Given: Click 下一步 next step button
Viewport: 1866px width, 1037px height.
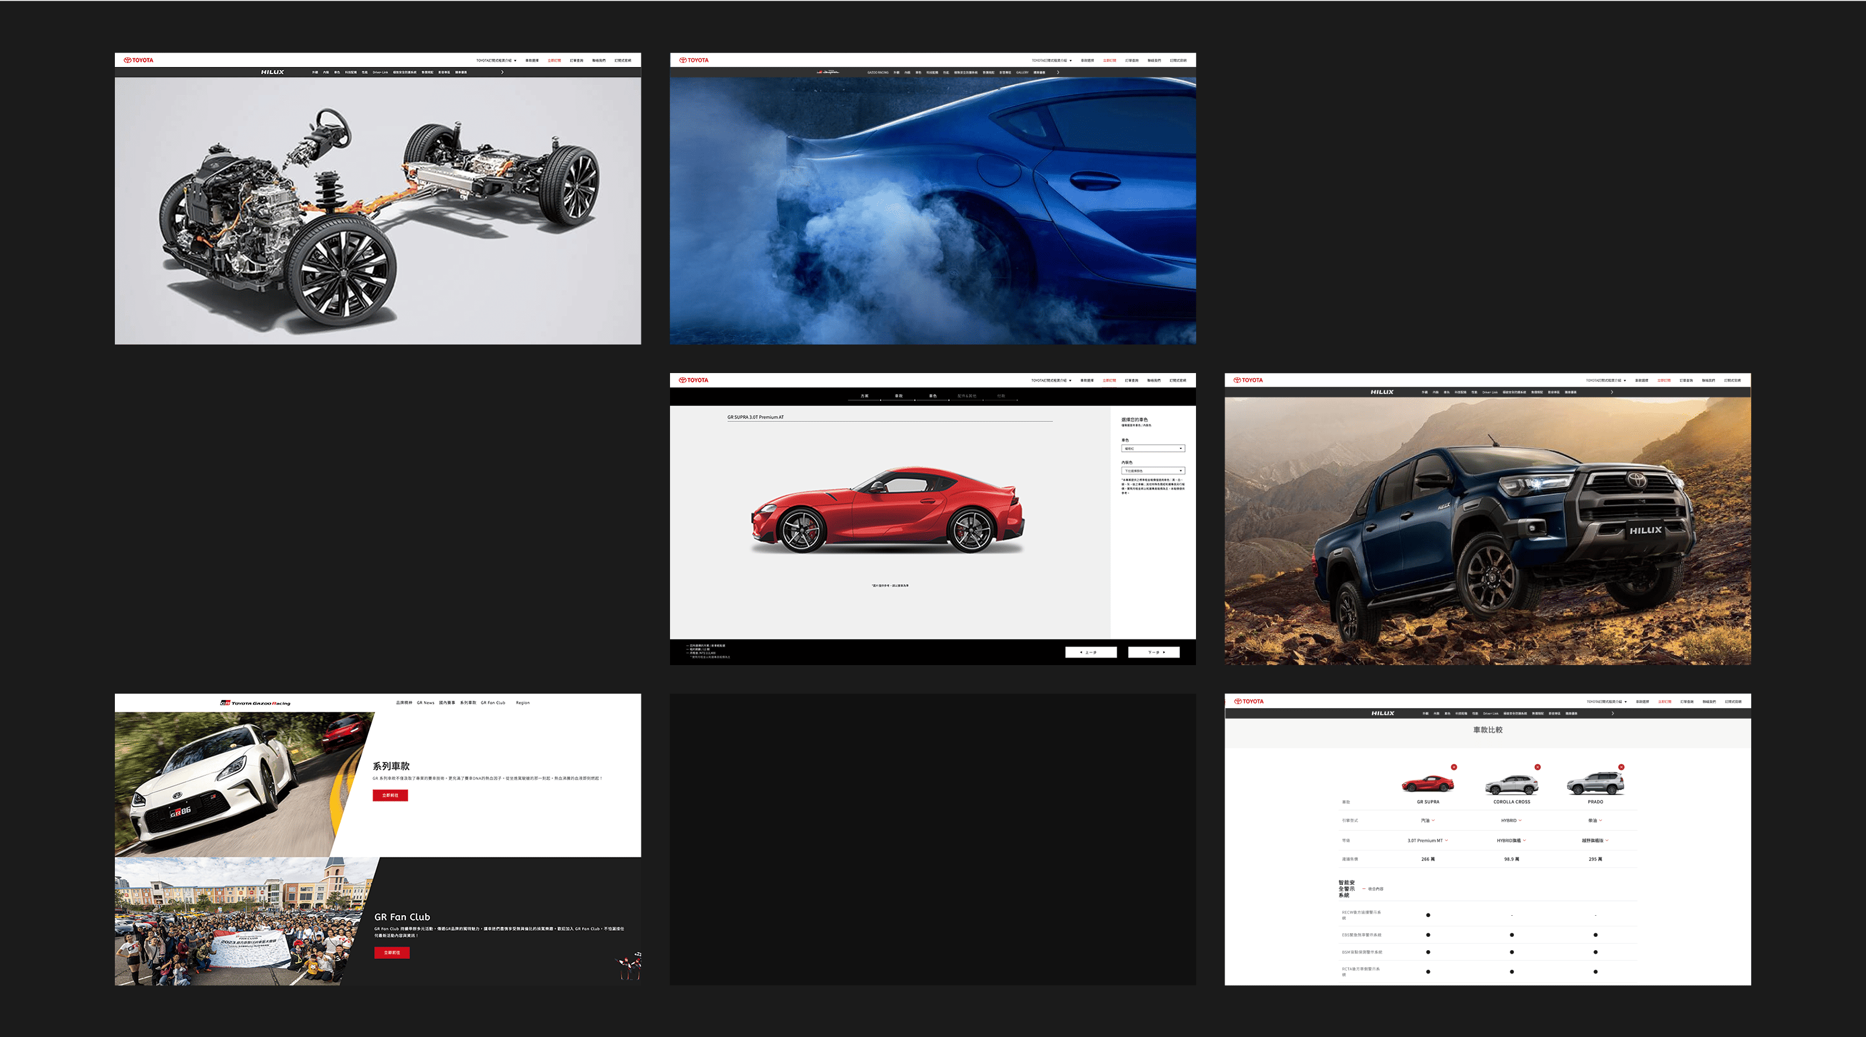Looking at the screenshot, I should click(x=1153, y=652).
